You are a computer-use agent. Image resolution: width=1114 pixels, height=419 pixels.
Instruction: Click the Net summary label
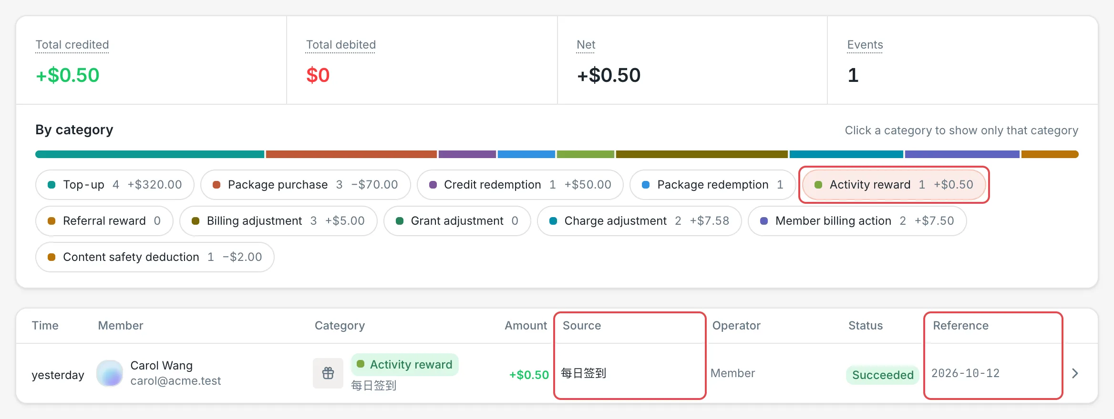586,45
